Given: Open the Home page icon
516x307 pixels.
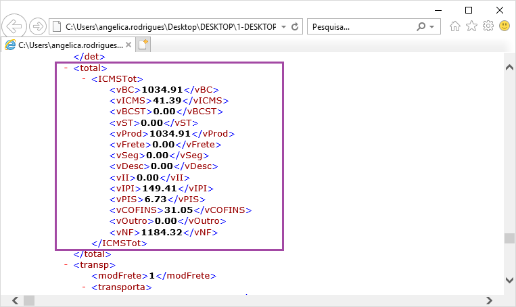Looking at the screenshot, I should [456, 26].
